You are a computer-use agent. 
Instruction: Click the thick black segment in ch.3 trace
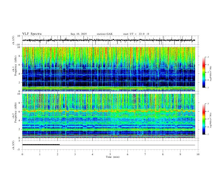[41, 145]
